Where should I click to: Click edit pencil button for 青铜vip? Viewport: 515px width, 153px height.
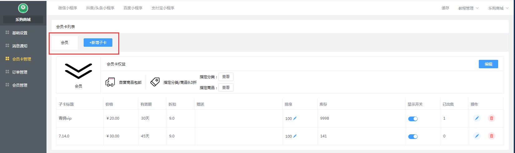tap(477, 118)
